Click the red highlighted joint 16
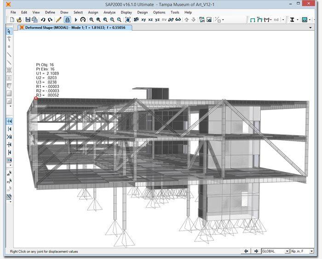 (x=36, y=98)
